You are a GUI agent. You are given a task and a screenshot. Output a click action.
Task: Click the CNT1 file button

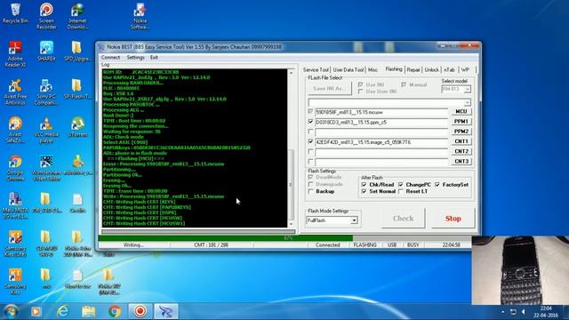tap(461, 141)
